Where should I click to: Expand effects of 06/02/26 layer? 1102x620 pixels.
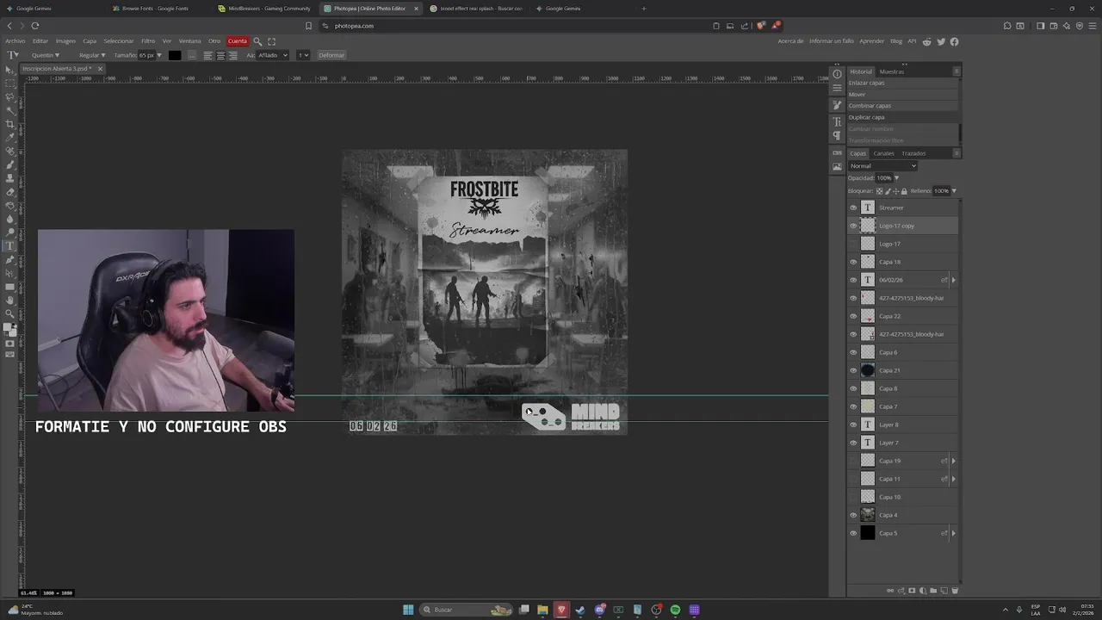point(953,280)
